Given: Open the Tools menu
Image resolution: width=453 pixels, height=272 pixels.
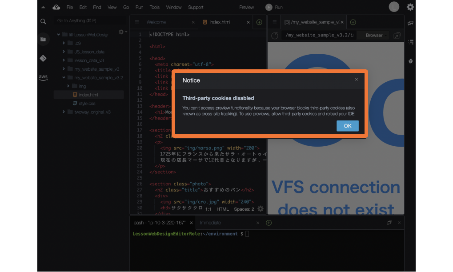Looking at the screenshot, I should point(154,7).
